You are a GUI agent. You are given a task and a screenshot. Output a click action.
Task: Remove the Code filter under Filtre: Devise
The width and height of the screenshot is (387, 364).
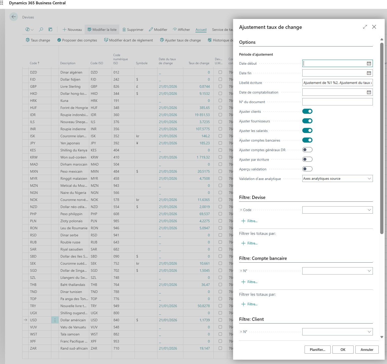point(241,210)
